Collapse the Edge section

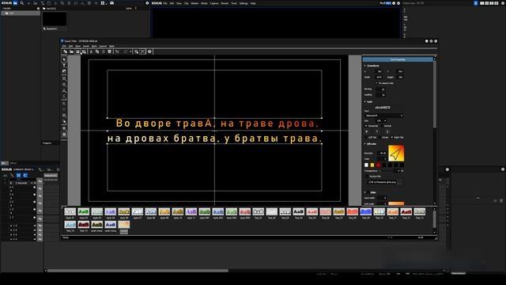coord(365,192)
